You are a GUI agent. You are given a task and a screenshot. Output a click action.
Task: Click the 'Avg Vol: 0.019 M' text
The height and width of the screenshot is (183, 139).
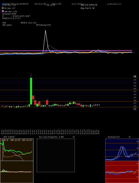click(89, 5)
